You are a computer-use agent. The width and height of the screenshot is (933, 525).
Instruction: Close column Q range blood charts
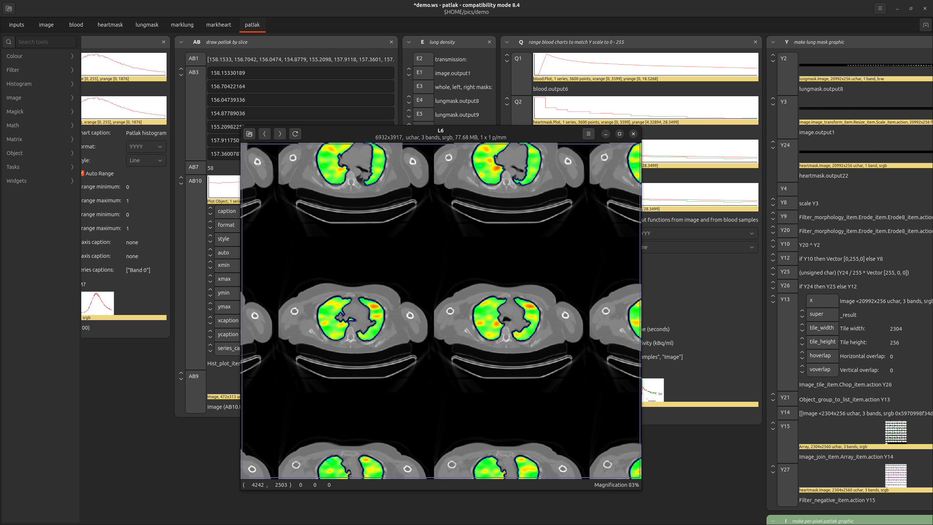(x=756, y=42)
